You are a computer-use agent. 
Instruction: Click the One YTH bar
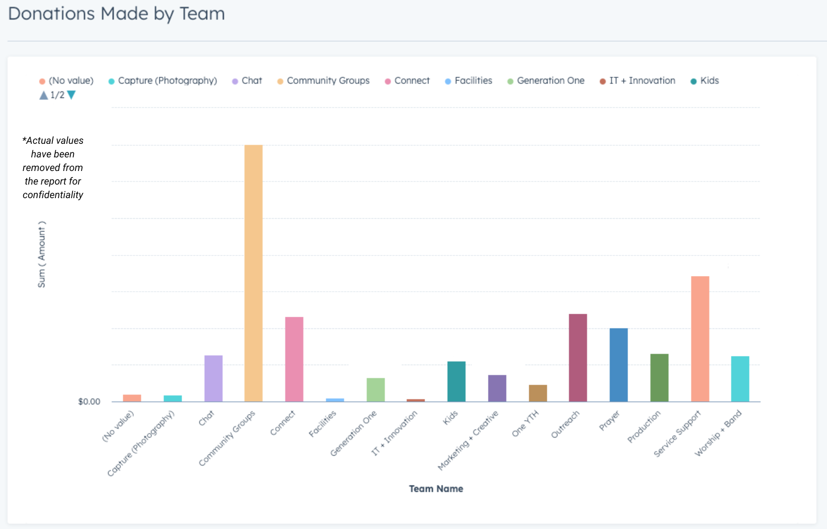click(x=538, y=393)
